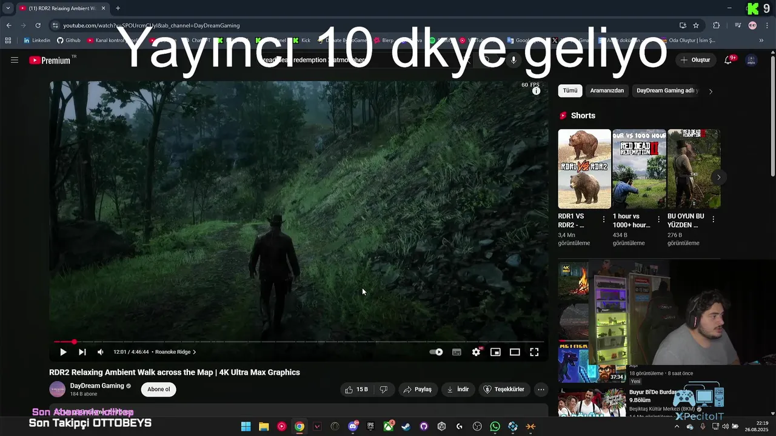
Task: Open File Explorer from taskbar
Action: click(x=264, y=427)
